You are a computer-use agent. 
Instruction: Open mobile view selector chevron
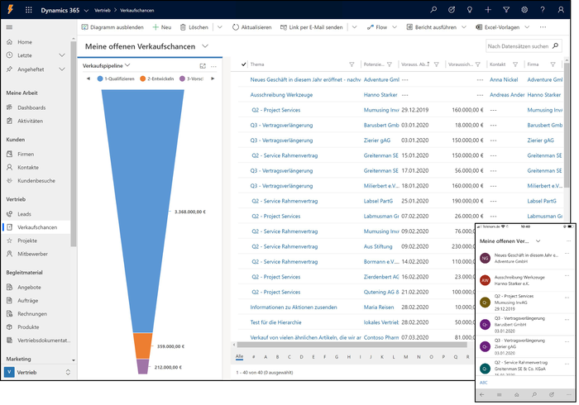coord(538,241)
